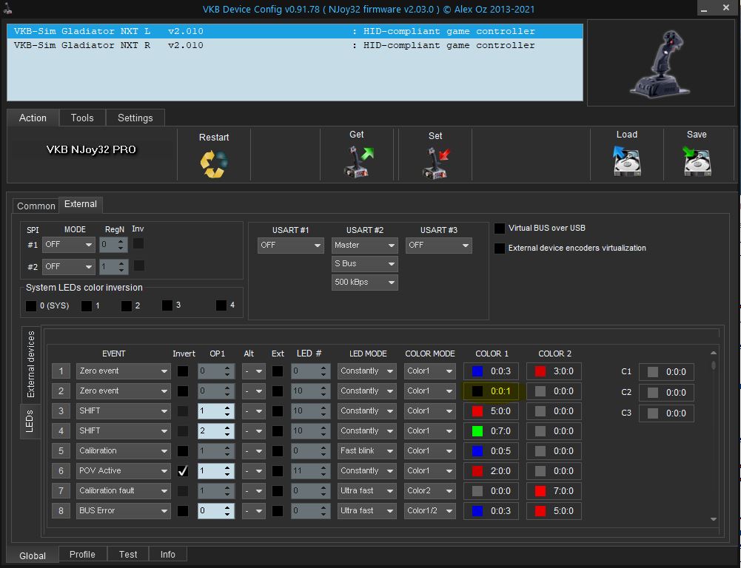The width and height of the screenshot is (741, 568).
Task: Toggle 0 (SYS) LED color inversion
Action: point(31,306)
